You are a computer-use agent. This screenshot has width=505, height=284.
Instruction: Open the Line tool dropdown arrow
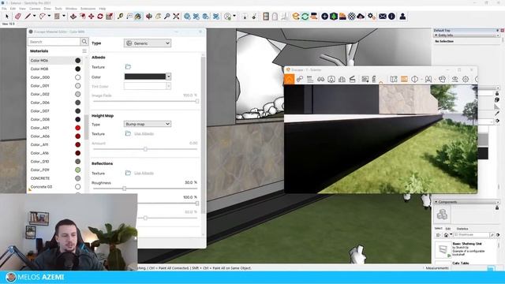[34, 16]
